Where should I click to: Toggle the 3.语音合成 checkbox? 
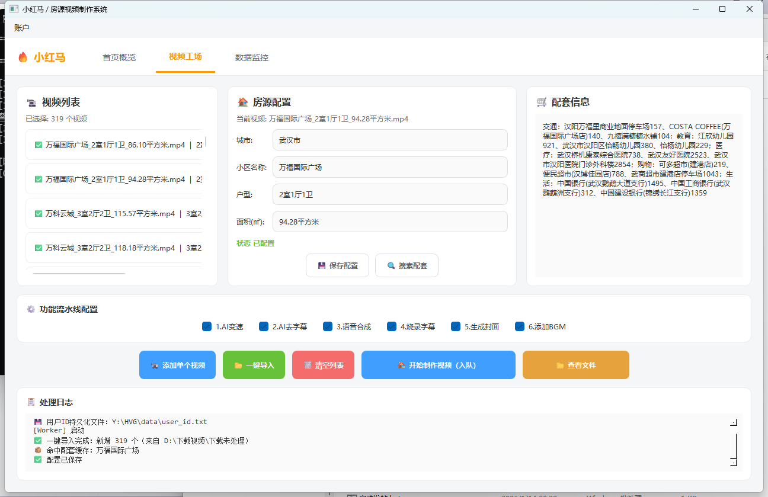pos(328,326)
